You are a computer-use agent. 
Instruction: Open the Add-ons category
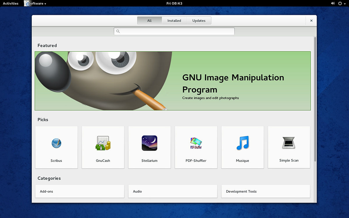[x=80, y=191]
